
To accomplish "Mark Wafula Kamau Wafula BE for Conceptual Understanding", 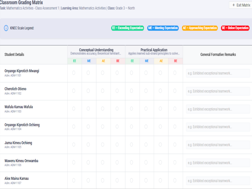I will (117, 109).
